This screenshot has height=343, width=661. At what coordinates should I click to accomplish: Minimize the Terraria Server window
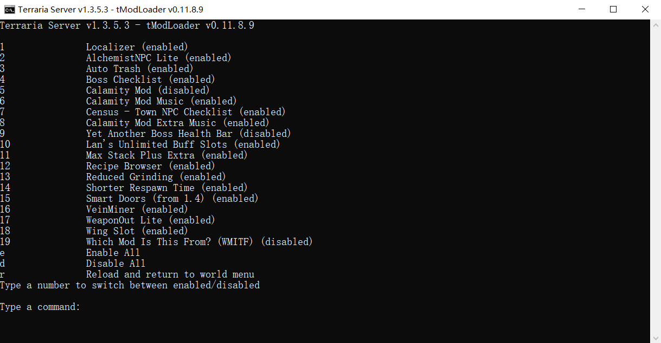pos(582,9)
